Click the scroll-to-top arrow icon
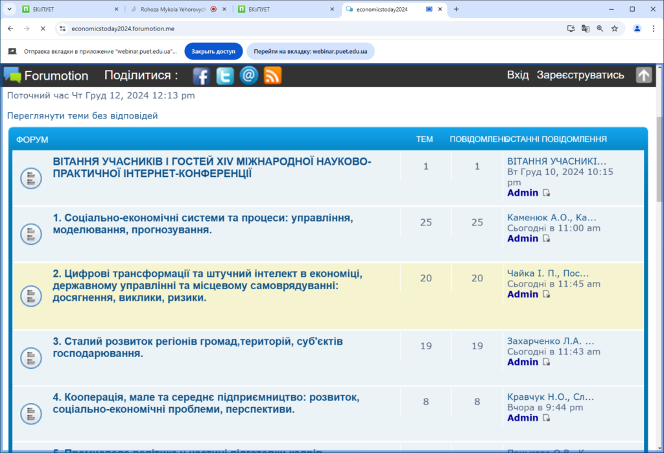The width and height of the screenshot is (664, 453). click(643, 75)
